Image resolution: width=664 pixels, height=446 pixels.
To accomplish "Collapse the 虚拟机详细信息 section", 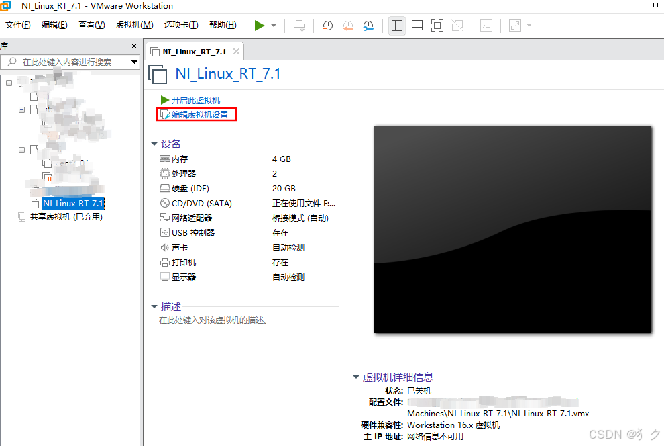I will [x=355, y=377].
